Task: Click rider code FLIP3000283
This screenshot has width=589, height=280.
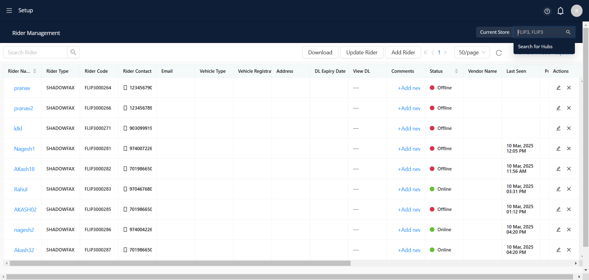Action: (x=98, y=189)
